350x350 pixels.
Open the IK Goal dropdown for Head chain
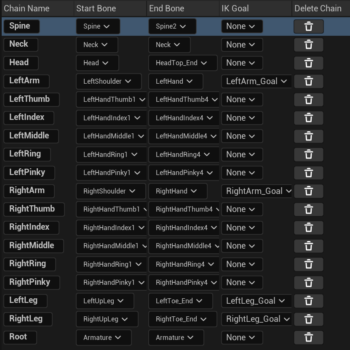242,63
